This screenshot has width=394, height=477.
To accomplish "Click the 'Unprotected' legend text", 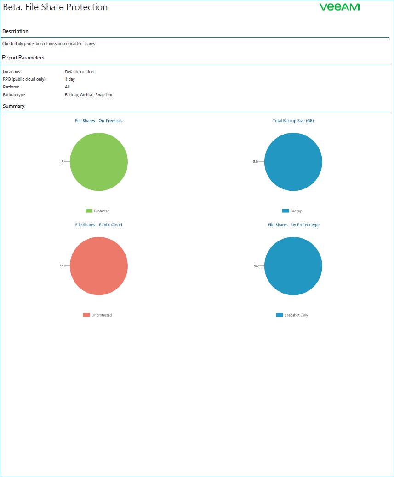I will point(102,315).
